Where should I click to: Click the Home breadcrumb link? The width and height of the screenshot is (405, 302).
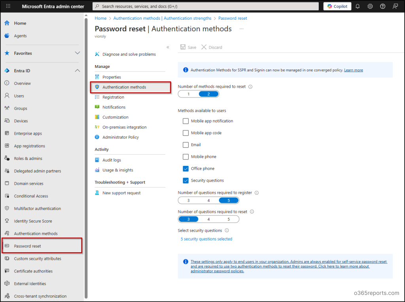coord(100,18)
